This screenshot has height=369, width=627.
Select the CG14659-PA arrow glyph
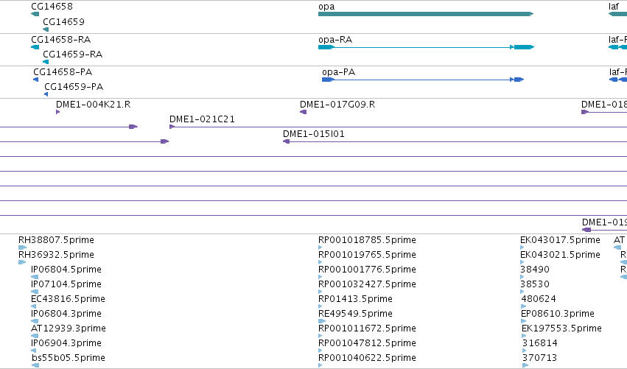46,94
